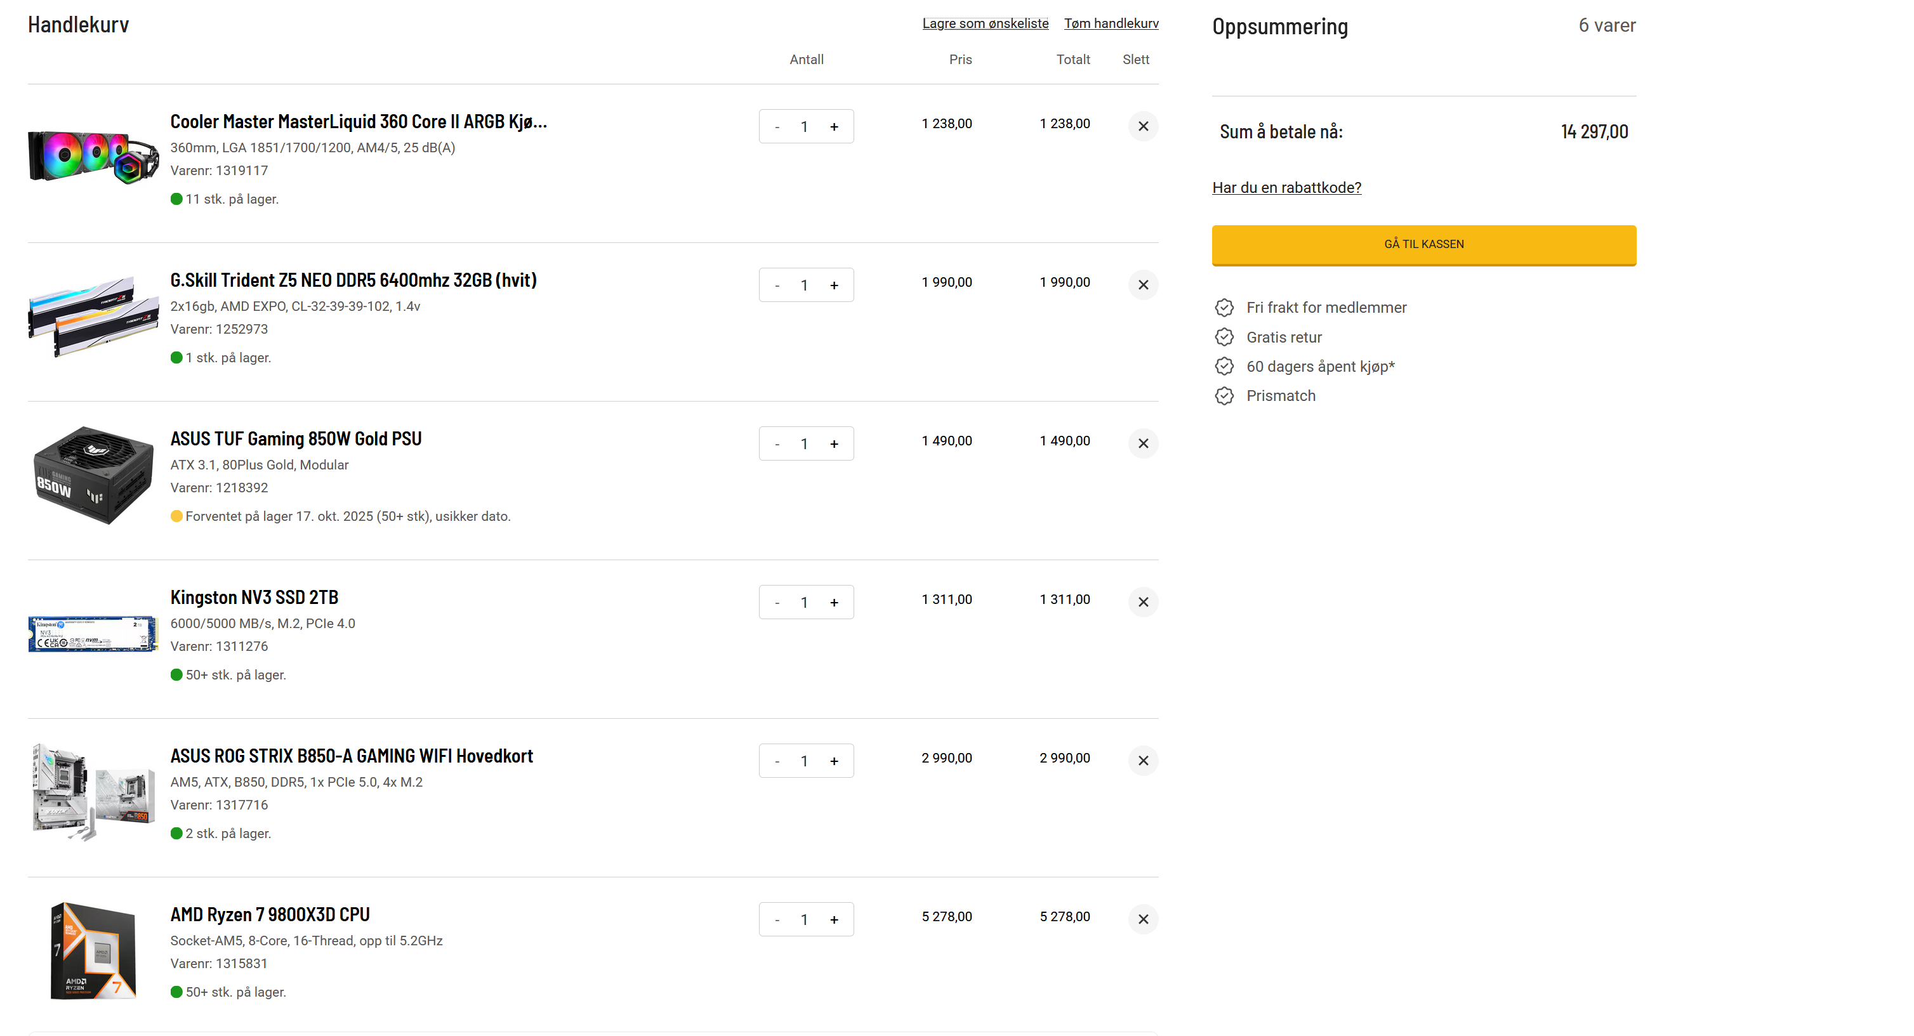
Task: Increase AMD Ryzen 7 CPU quantity
Action: click(x=834, y=920)
